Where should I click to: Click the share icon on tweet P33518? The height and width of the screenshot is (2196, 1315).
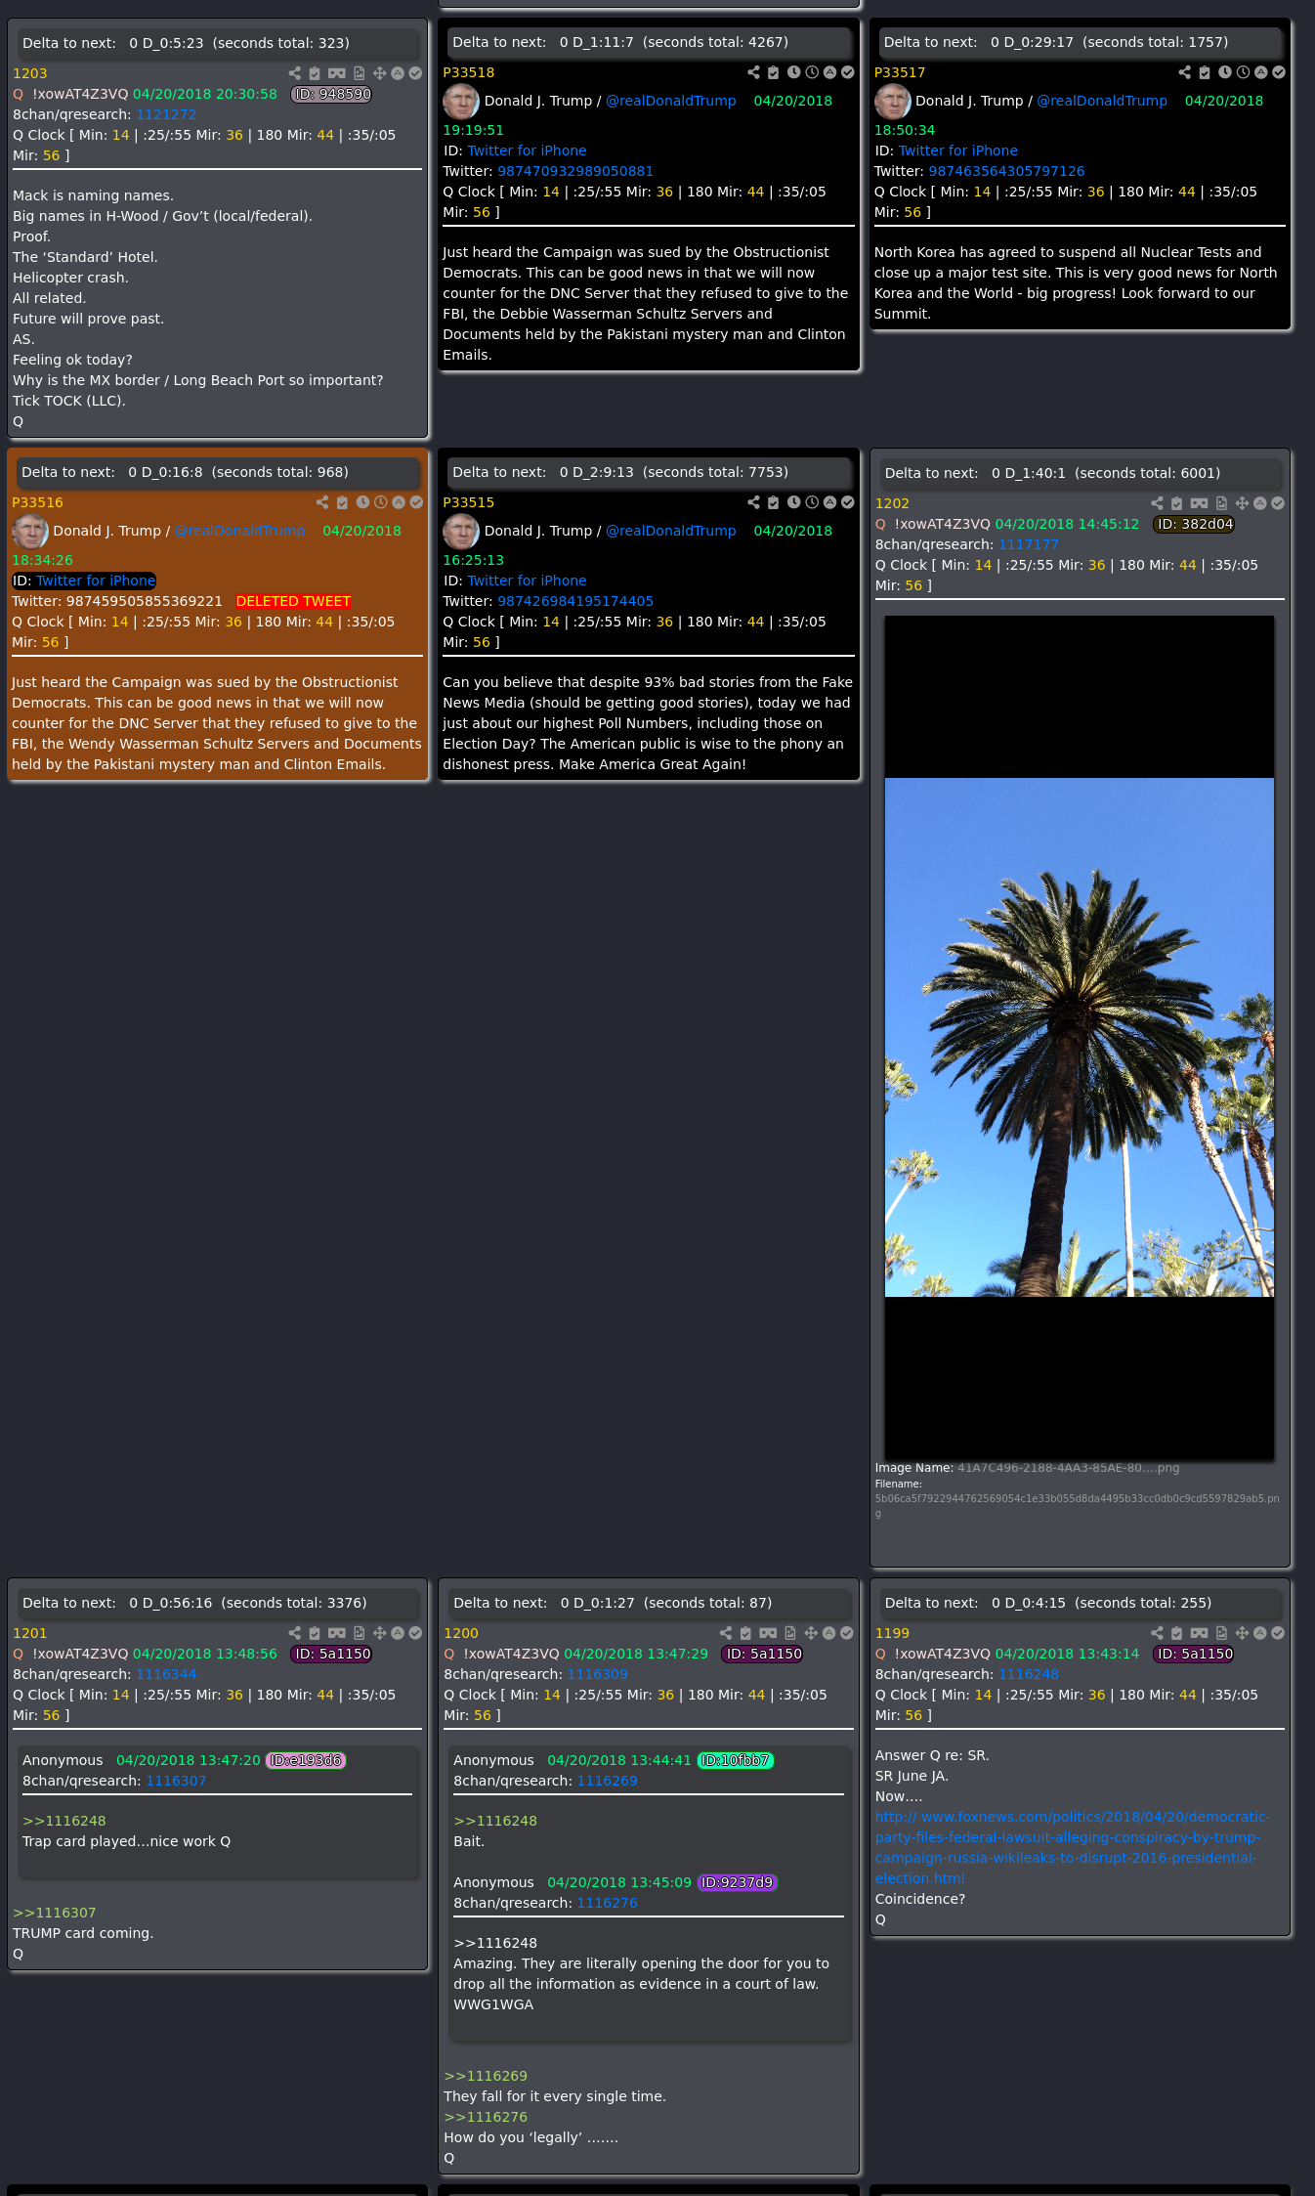point(753,72)
